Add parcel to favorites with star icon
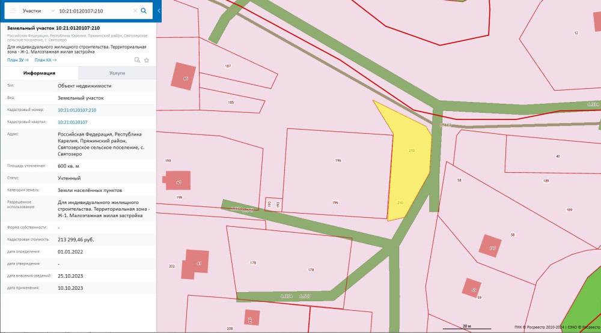 click(x=146, y=60)
